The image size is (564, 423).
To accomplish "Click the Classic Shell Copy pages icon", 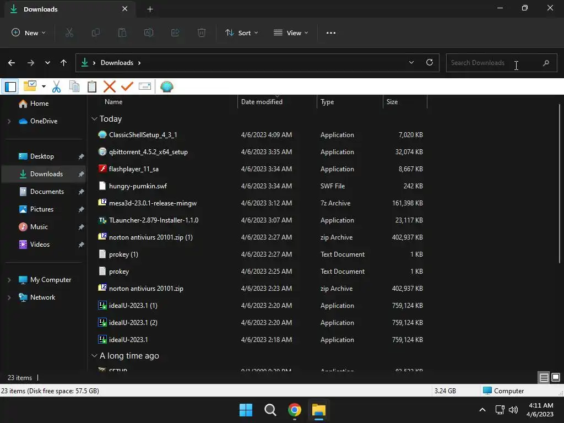I will click(x=74, y=86).
